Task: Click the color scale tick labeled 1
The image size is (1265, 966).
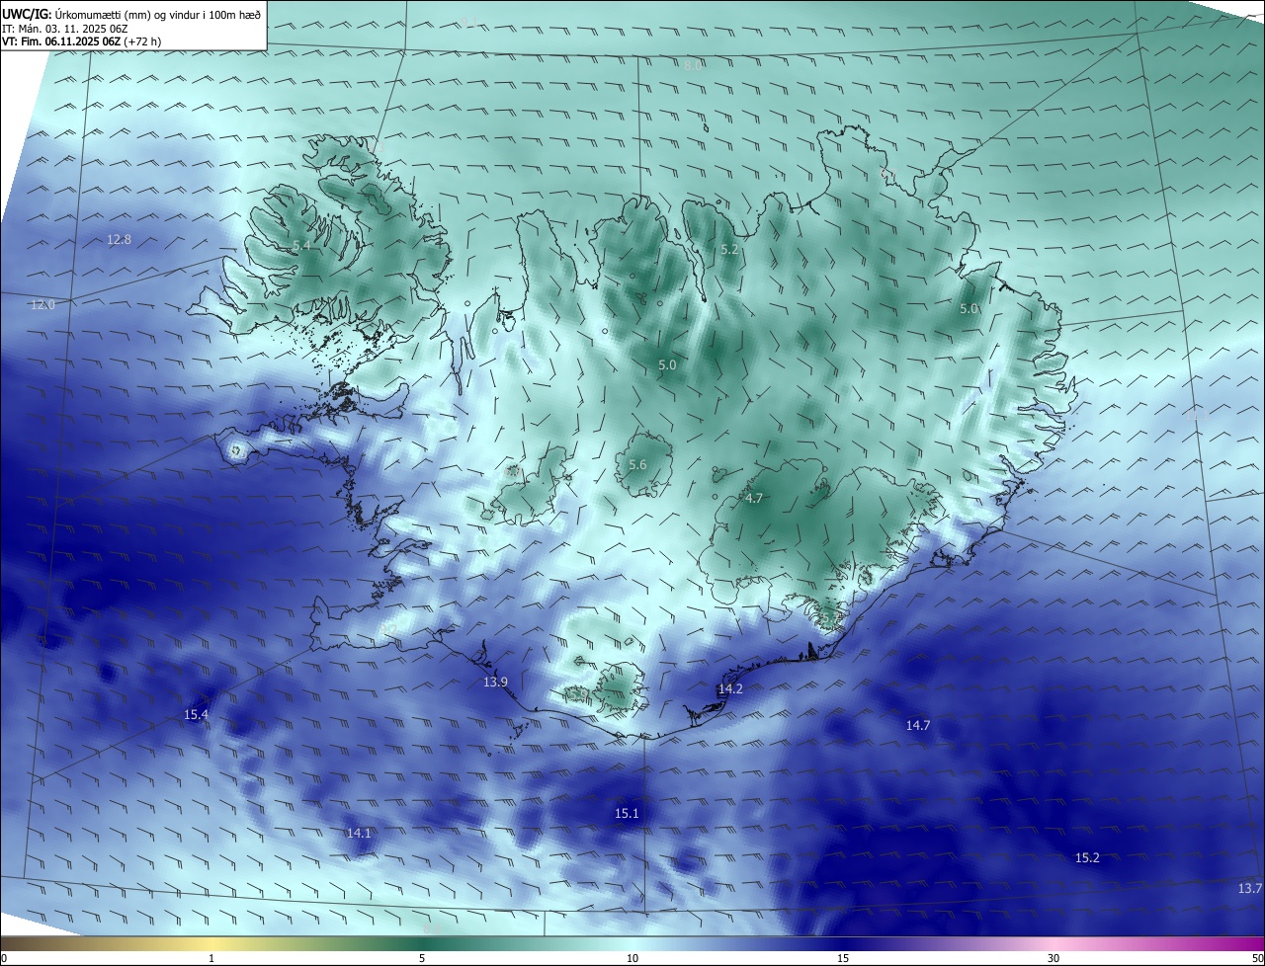Action: tap(211, 958)
